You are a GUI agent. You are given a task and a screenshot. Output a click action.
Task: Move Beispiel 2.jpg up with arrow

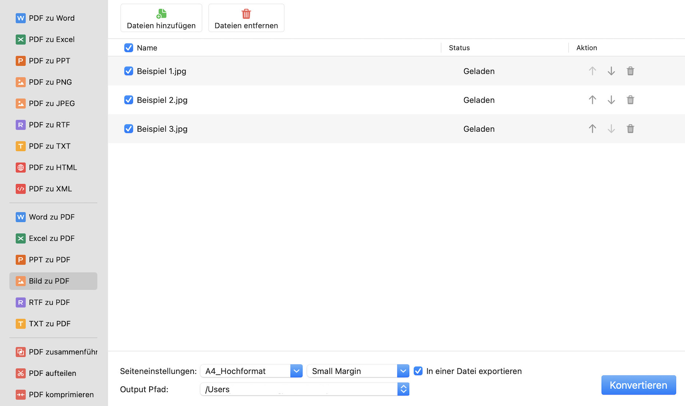592,100
